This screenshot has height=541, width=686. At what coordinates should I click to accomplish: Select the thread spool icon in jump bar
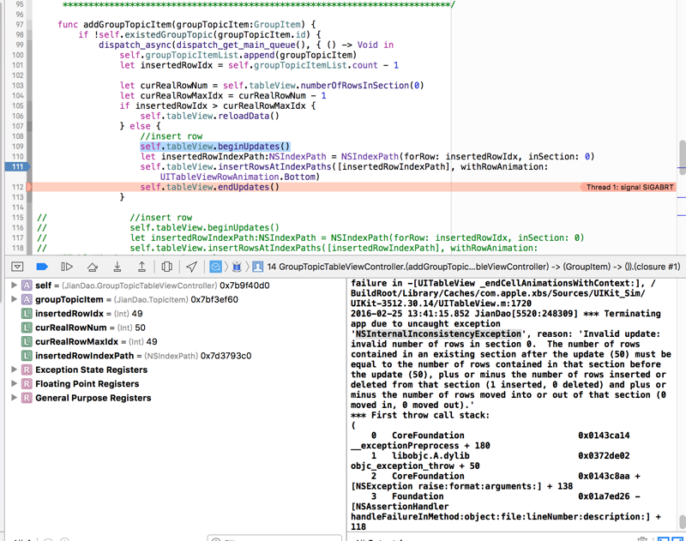(237, 267)
